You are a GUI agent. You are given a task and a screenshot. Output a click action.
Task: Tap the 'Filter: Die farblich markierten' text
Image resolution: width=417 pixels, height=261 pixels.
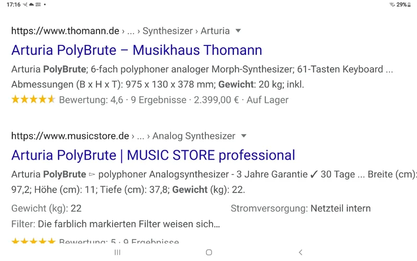(115, 224)
